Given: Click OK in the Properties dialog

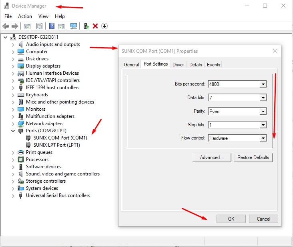Looking at the screenshot, I should (231, 219).
